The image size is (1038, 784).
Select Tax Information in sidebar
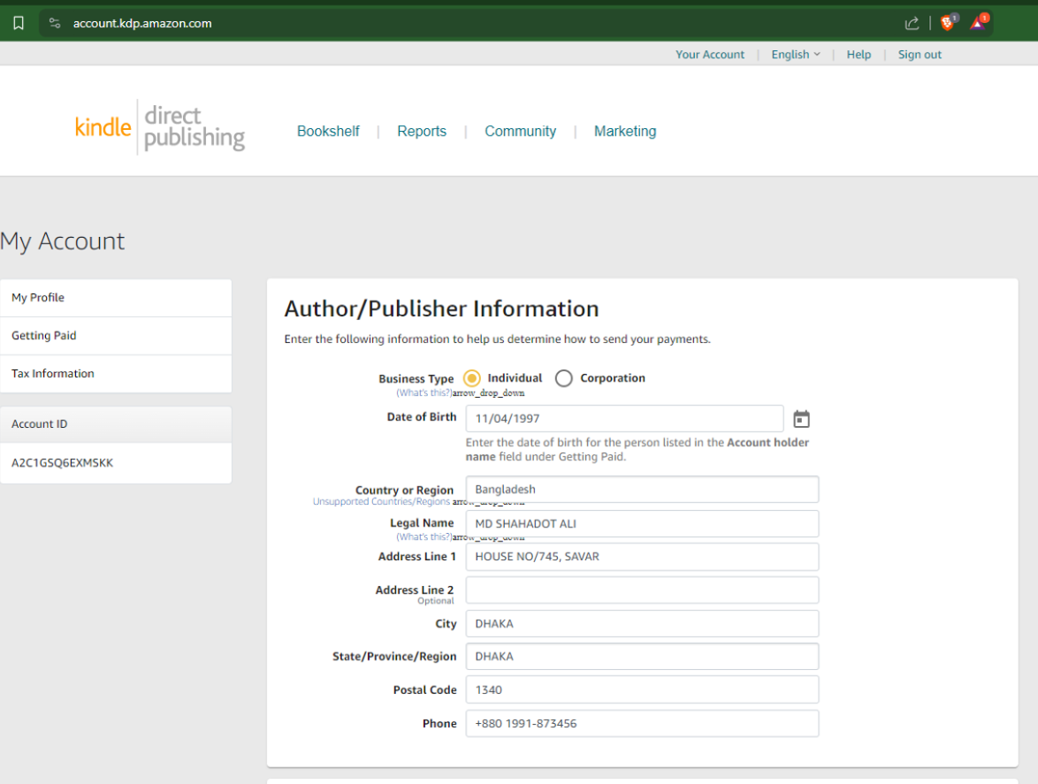[116, 374]
